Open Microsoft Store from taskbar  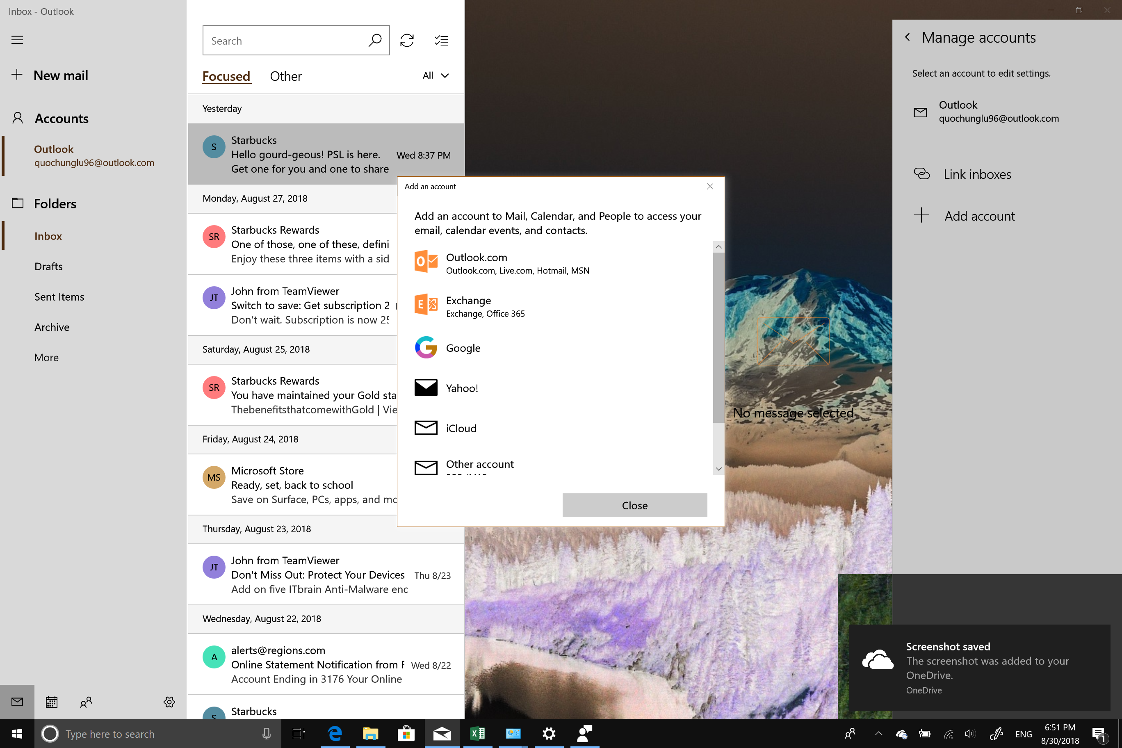(406, 734)
